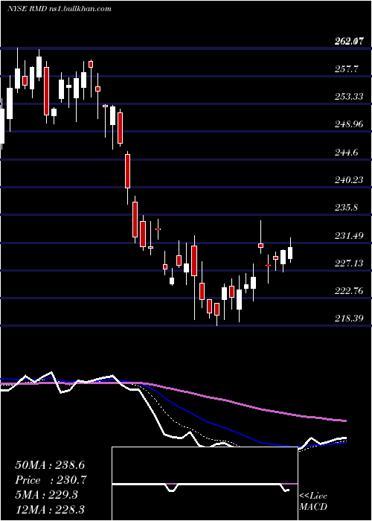Click the NYSE RMD ns1.bullkhan.com header text
Image resolution: width=372 pixels, height=521 pixels.
pyautogui.click(x=59, y=9)
